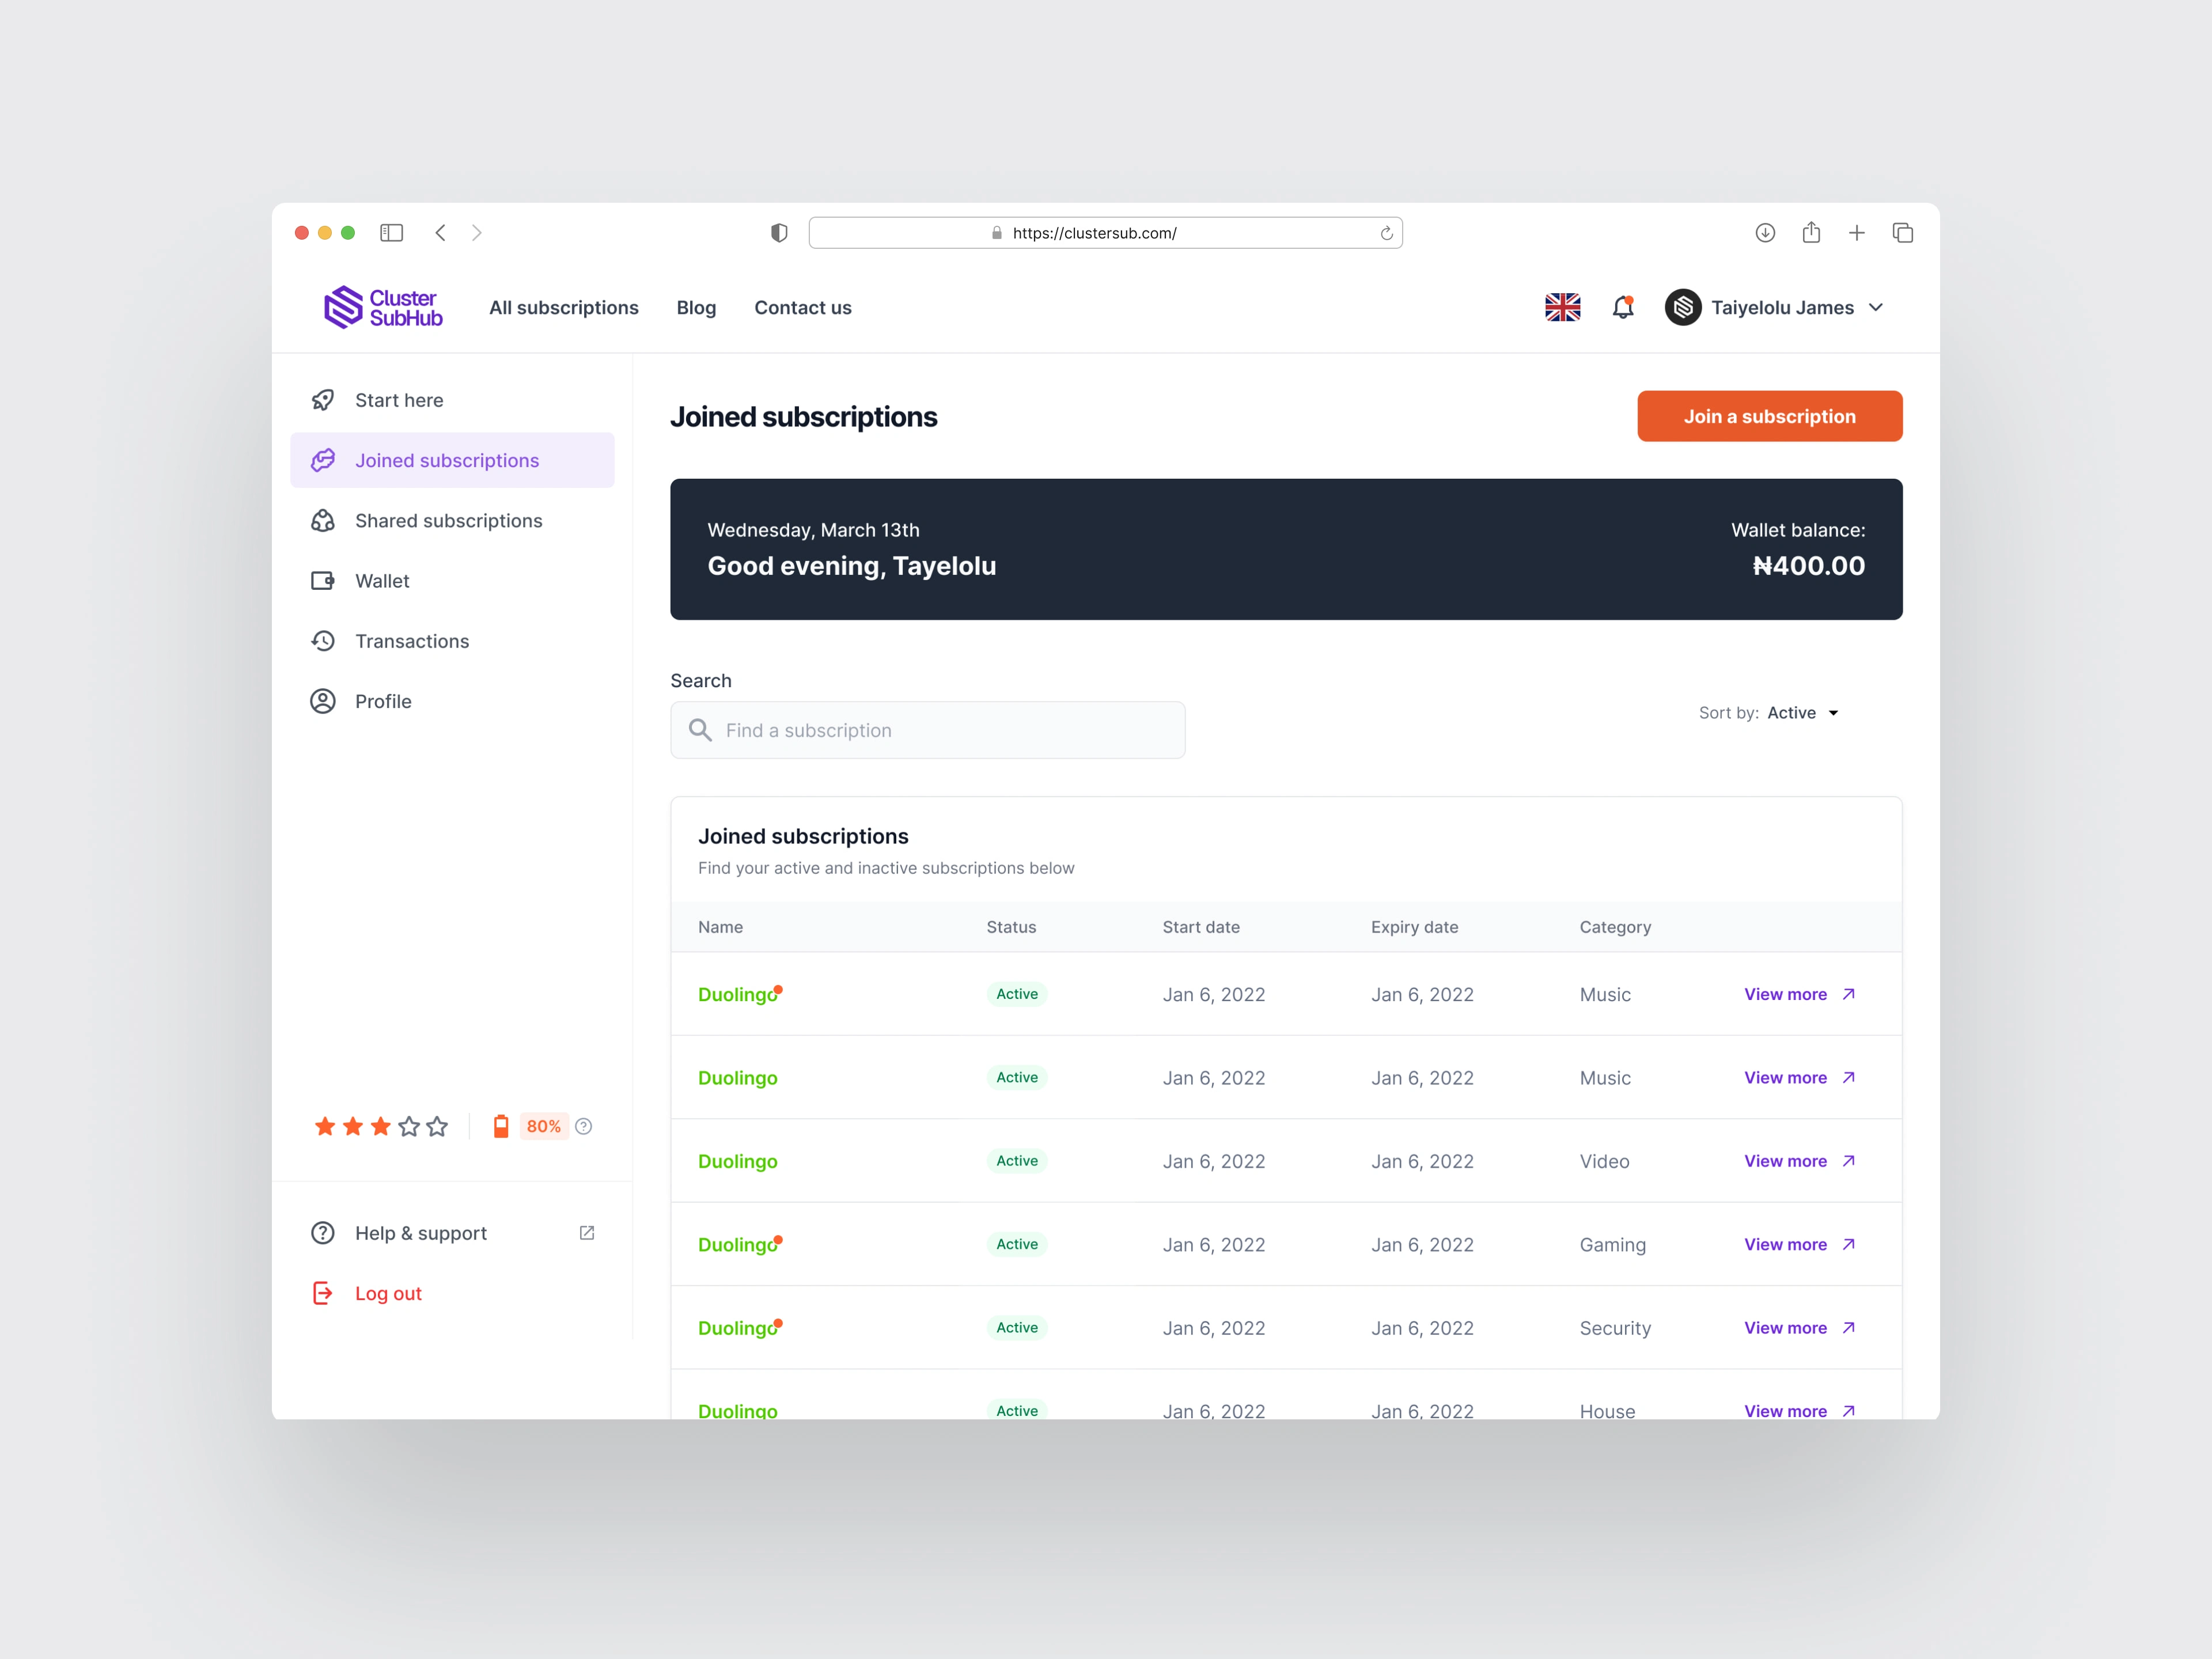Viewport: 2212px width, 1659px height.
Task: Click the arrow icon on the Gaming row
Action: coord(1849,1244)
